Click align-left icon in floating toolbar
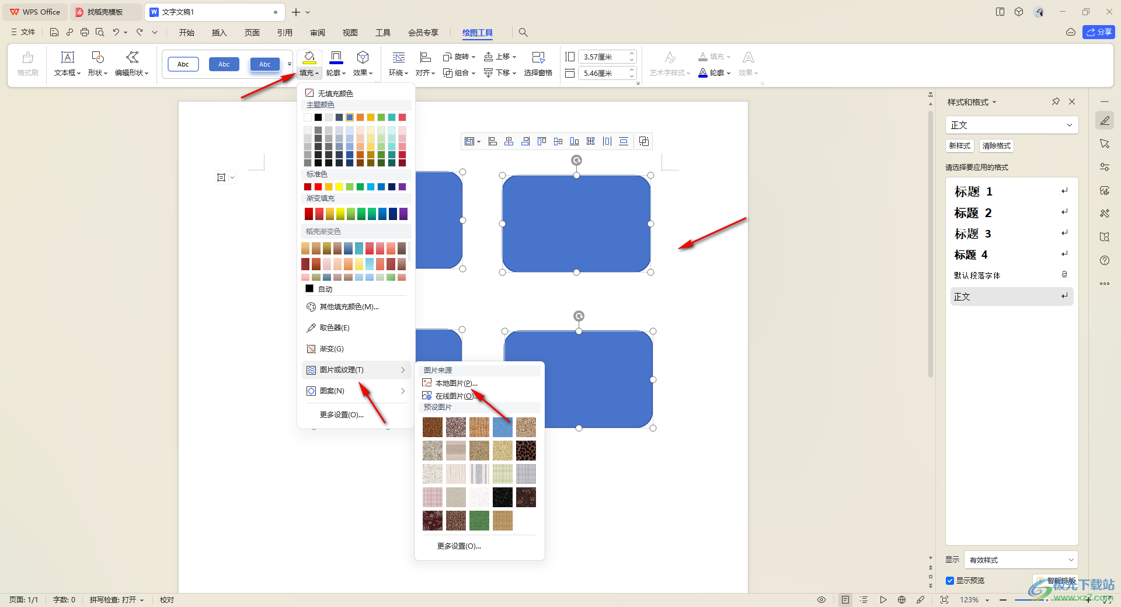The height and width of the screenshot is (607, 1121). [x=493, y=141]
